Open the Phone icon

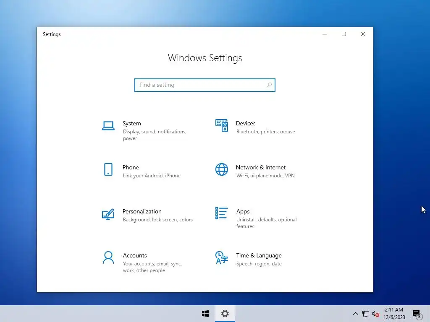[108, 169]
